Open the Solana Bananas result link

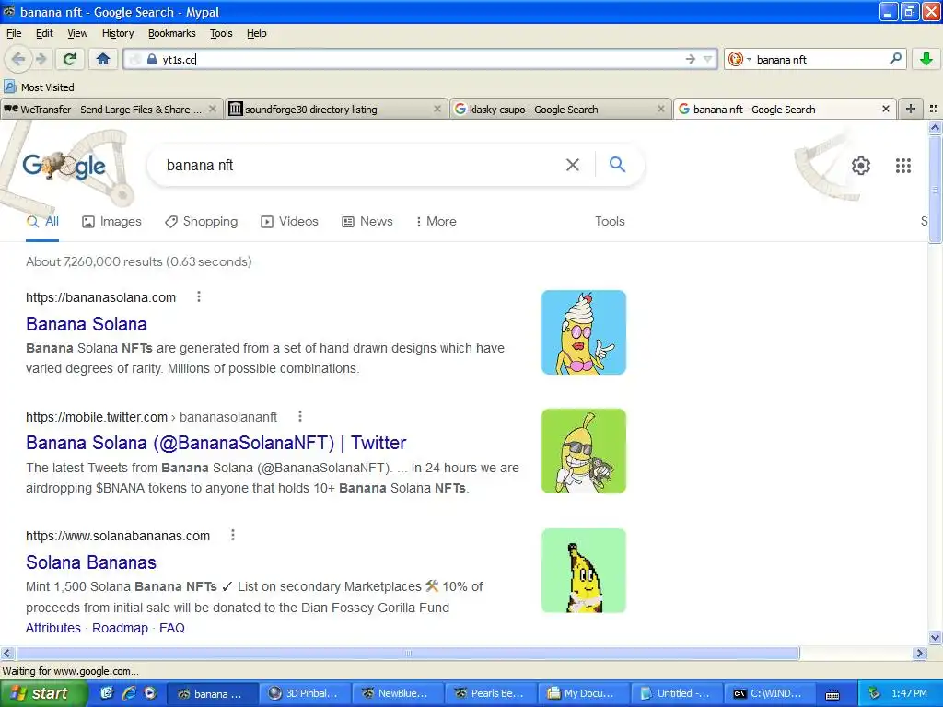[91, 562]
